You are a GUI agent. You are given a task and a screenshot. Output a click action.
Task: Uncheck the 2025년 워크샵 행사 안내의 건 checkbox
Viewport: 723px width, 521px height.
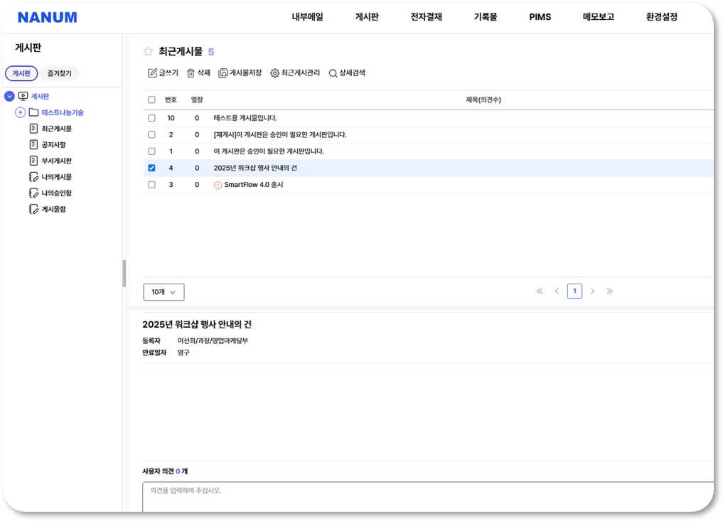coord(151,168)
